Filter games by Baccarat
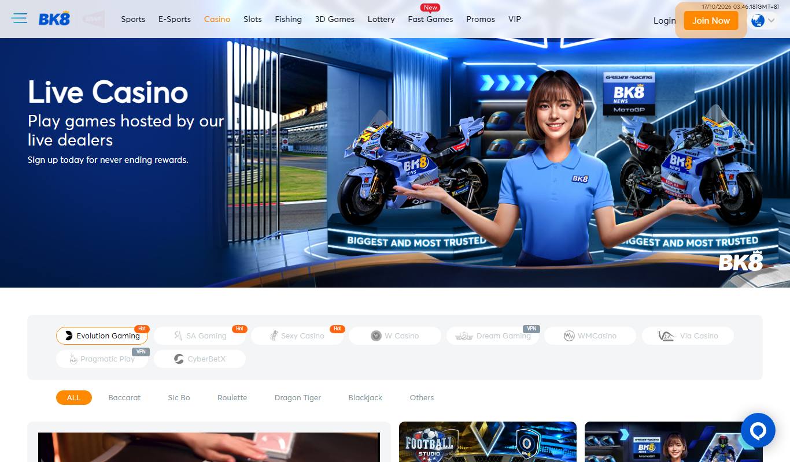 124,397
